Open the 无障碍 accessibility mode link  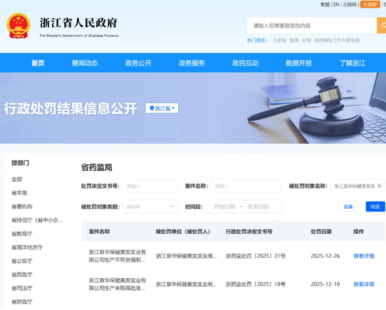pos(349,5)
